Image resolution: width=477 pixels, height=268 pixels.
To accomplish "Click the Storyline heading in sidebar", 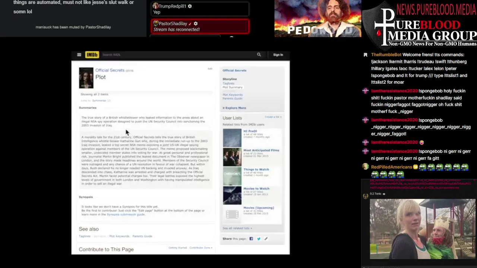I will pos(230,79).
